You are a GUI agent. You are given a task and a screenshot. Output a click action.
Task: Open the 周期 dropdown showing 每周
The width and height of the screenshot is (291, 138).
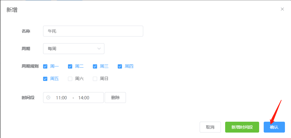coord(74,49)
